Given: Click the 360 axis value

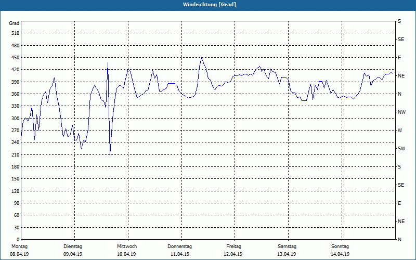Looking at the screenshot, I should [x=16, y=94].
